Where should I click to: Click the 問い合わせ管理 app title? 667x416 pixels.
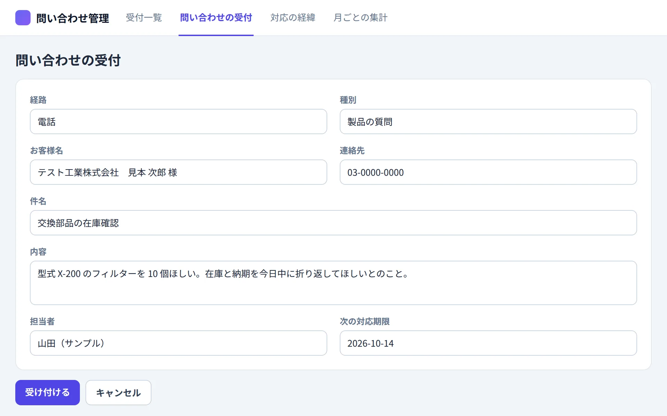73,18
